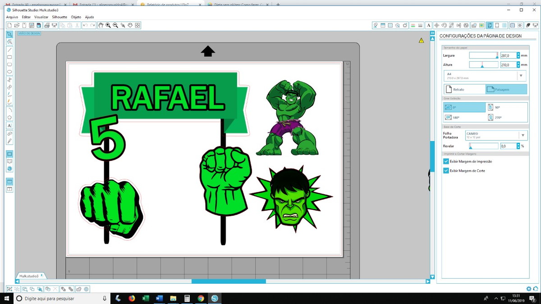This screenshot has height=304, width=541.
Task: Open the A4 paper size dropdown
Action: 485,76
